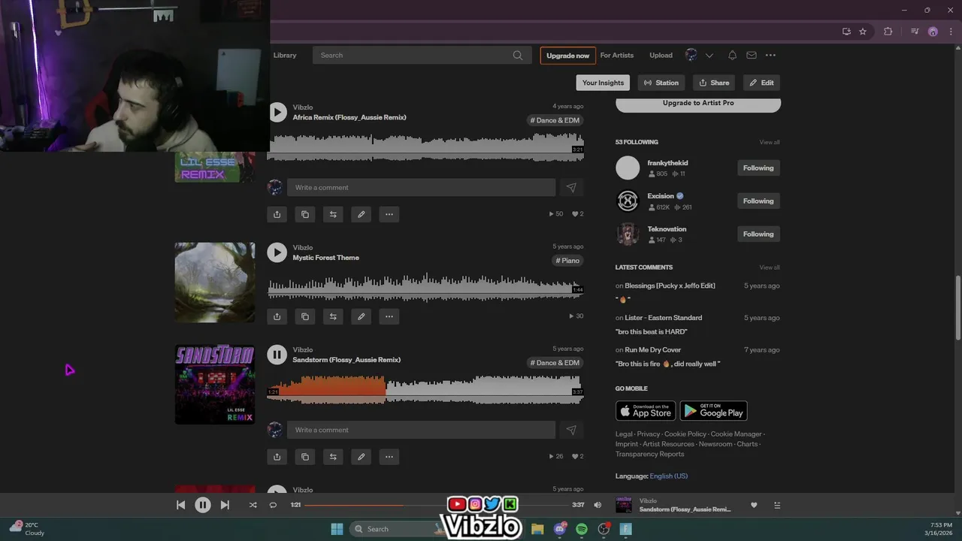This screenshot has height=541, width=962.
Task: Open Your Insights
Action: point(603,83)
